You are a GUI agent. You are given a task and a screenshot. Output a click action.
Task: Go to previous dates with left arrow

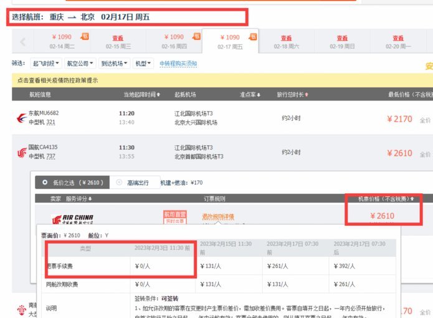(x=22, y=42)
